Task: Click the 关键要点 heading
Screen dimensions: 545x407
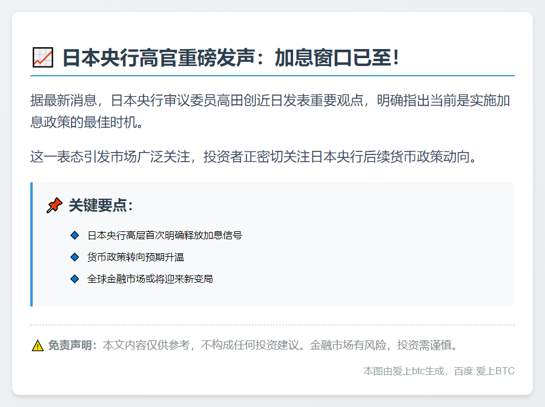Action: (x=101, y=205)
